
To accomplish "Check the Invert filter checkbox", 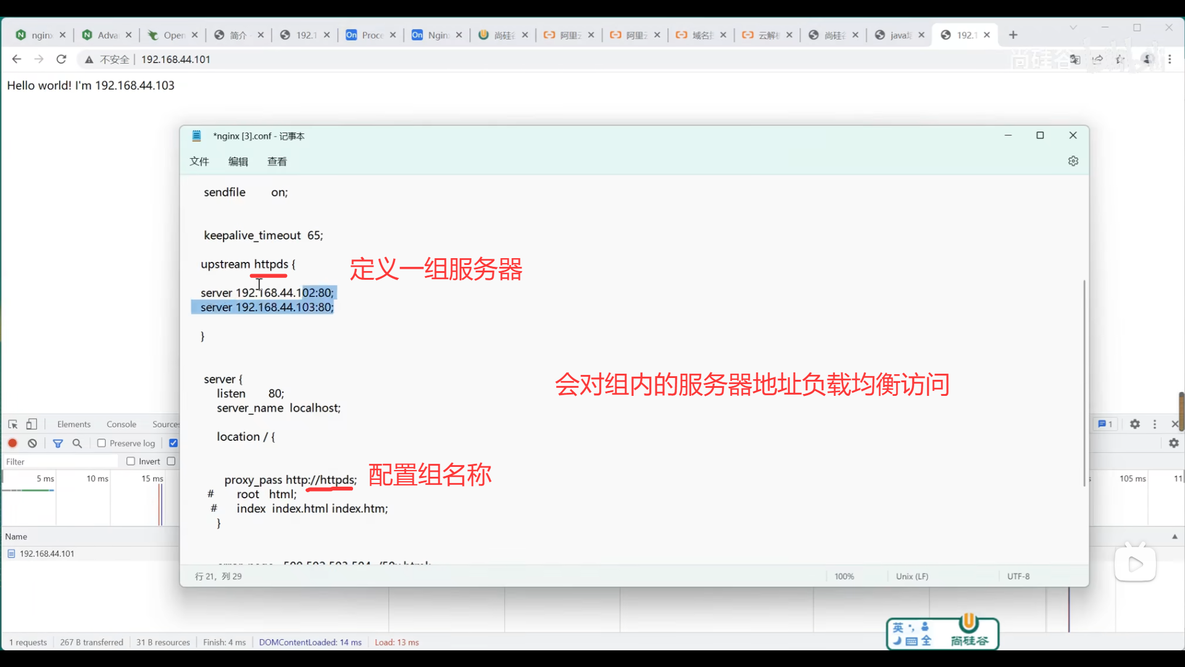I will click(131, 461).
